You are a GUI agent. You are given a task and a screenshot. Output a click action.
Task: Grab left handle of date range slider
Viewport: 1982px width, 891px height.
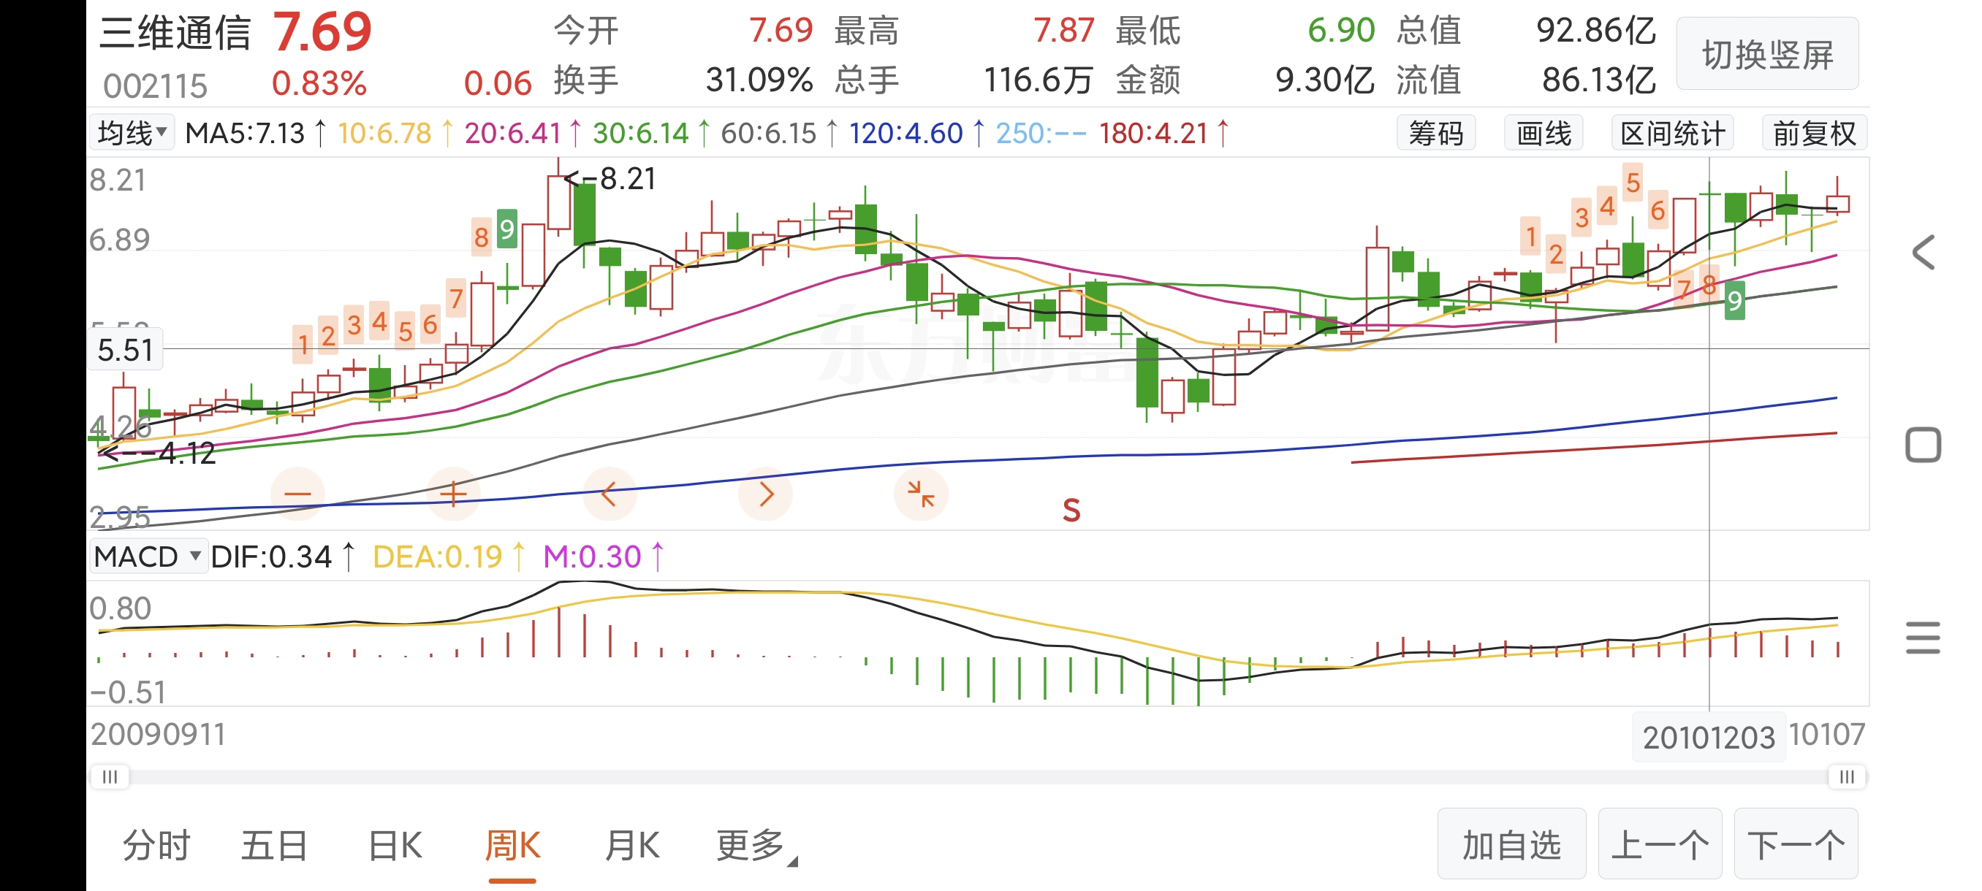[x=110, y=776]
